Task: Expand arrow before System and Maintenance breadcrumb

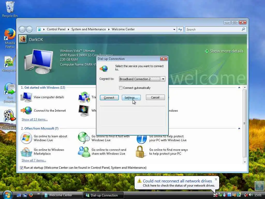Action: point(68,30)
